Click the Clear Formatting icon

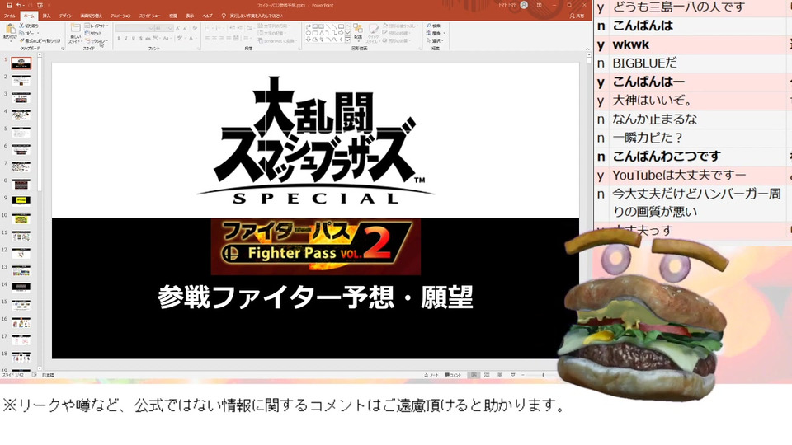(195, 28)
